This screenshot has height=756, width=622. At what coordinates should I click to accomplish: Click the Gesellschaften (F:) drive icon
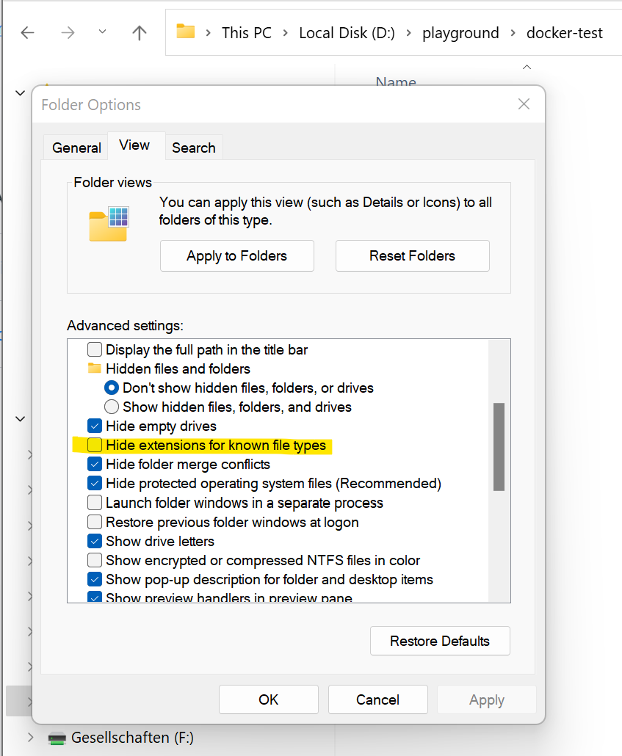coord(57,738)
